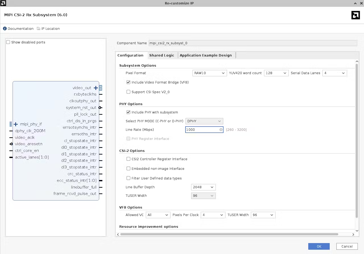Open the Documentation info icon

tap(5, 29)
